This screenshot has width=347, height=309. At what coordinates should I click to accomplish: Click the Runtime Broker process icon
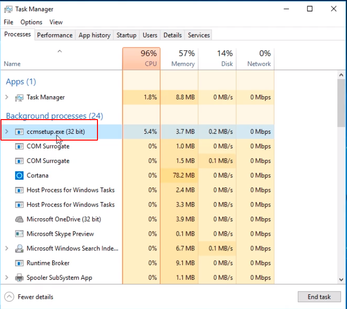[x=19, y=263]
